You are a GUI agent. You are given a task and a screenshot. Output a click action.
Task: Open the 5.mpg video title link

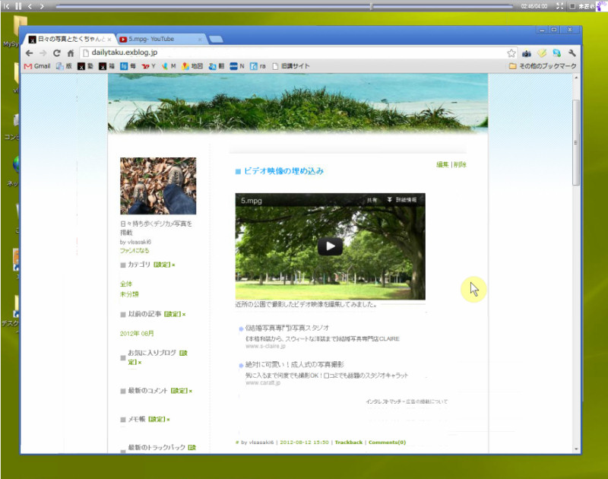tap(252, 201)
